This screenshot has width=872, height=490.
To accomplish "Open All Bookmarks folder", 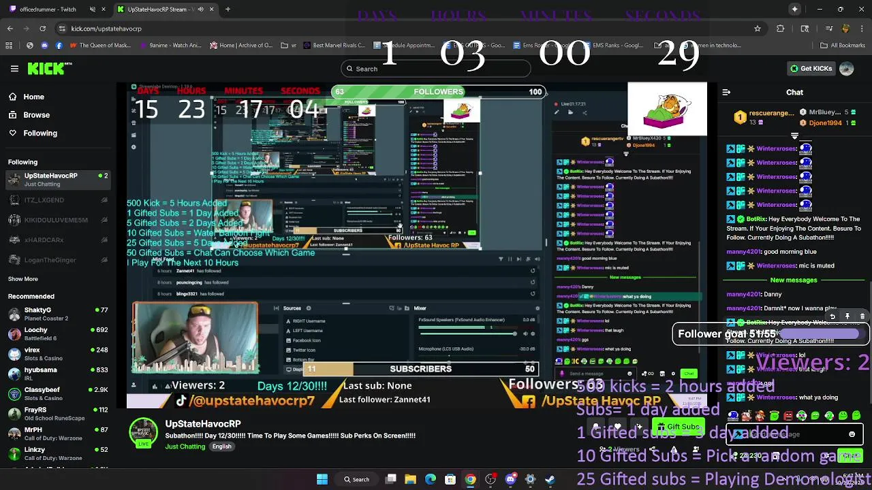I will click(x=843, y=46).
